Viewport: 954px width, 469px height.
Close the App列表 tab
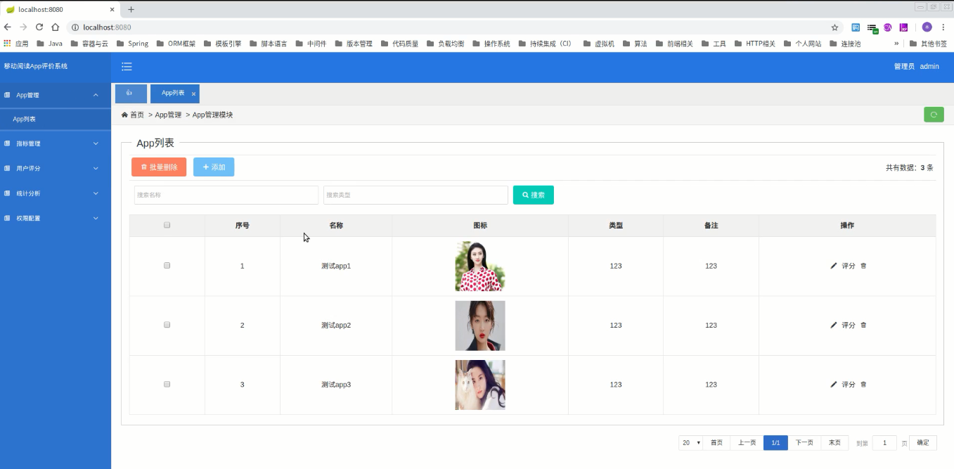193,94
